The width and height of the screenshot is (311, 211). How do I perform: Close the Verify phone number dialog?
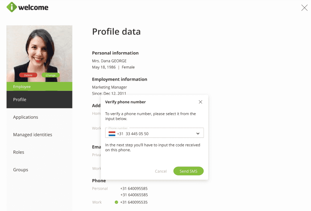pyautogui.click(x=201, y=102)
